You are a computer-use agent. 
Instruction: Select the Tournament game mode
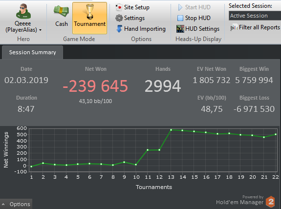tap(89, 18)
